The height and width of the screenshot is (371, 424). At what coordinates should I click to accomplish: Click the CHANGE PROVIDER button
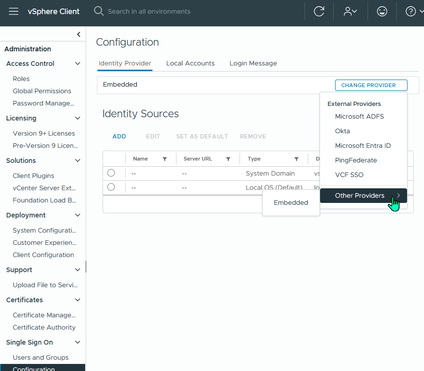tap(371, 85)
